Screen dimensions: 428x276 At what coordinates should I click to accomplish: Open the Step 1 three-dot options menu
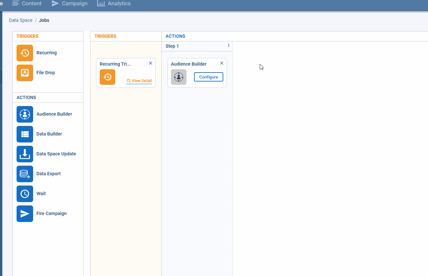[229, 45]
